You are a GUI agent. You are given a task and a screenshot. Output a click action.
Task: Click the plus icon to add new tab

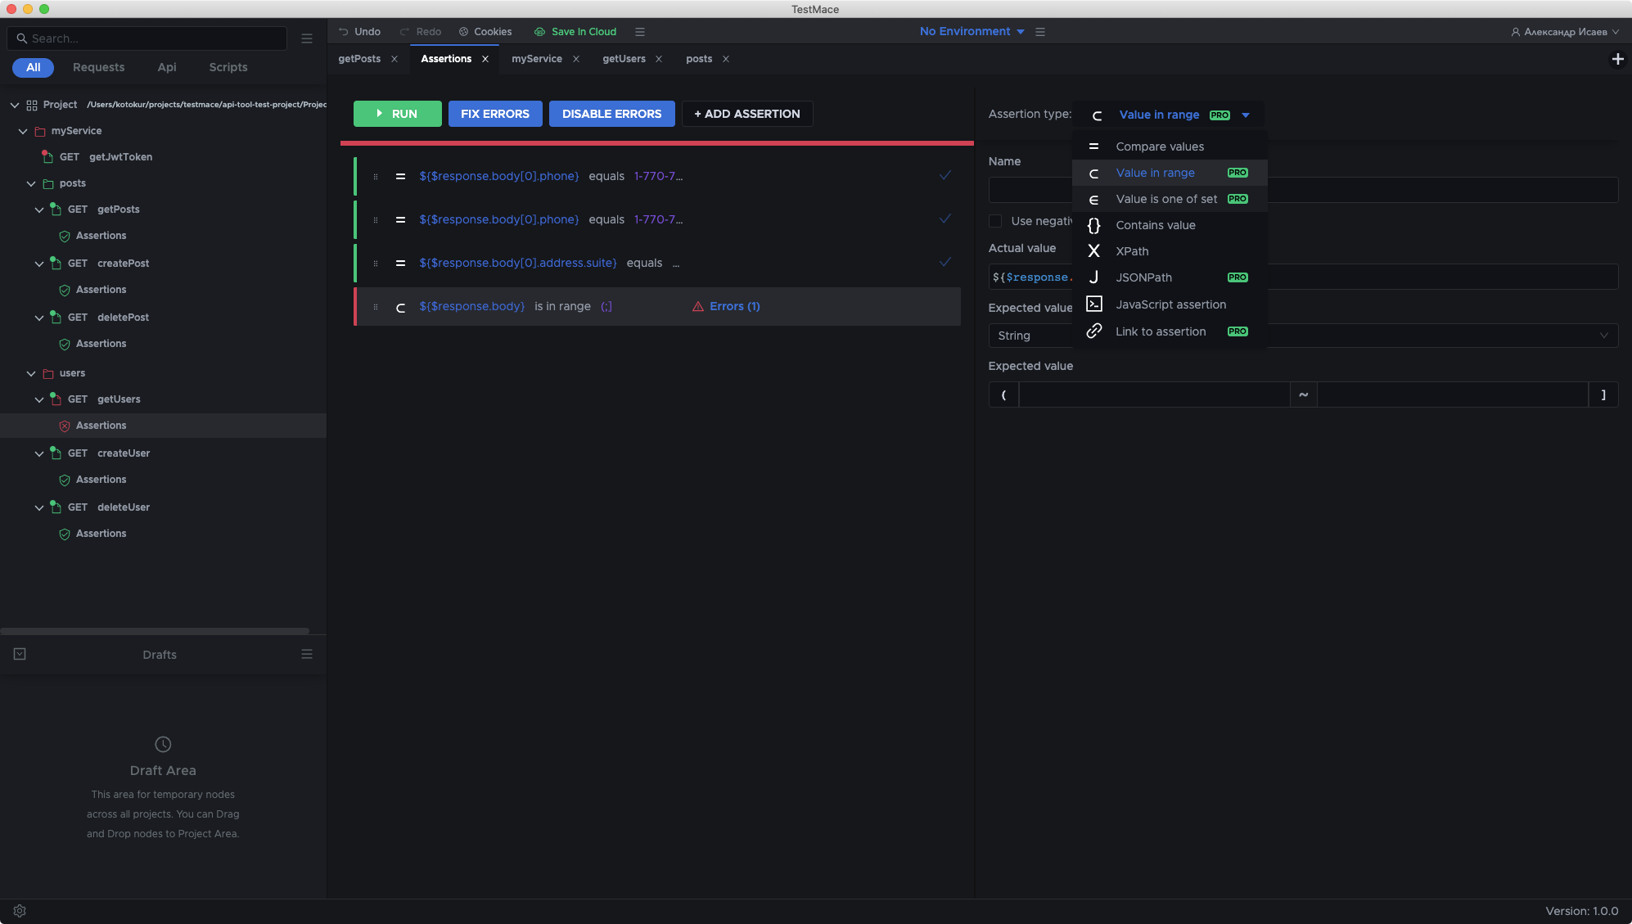1617,59
